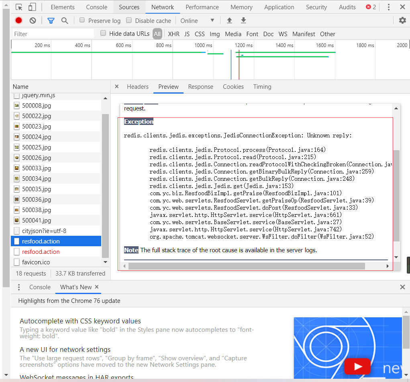Click request list vertical scrollbar thumb

[x=105, y=186]
